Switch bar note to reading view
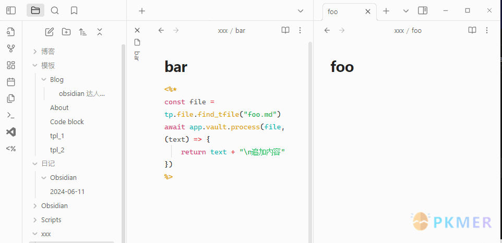502x243 pixels. click(285, 30)
